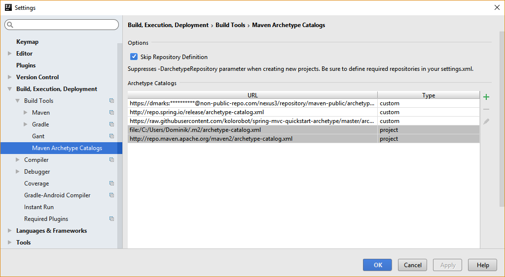The image size is (505, 277).
Task: Click the pencil edit catalog icon
Action: click(486, 121)
